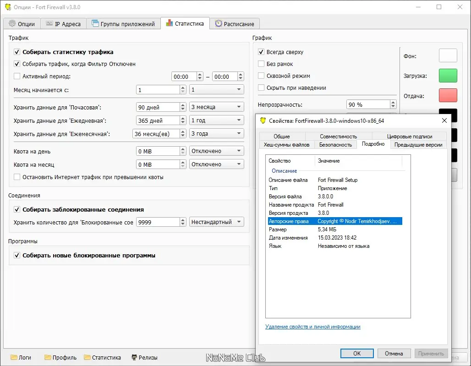The image size is (471, 366).
Task: Open the Квота на месяц Отключено dropdown
Action: pos(217,164)
